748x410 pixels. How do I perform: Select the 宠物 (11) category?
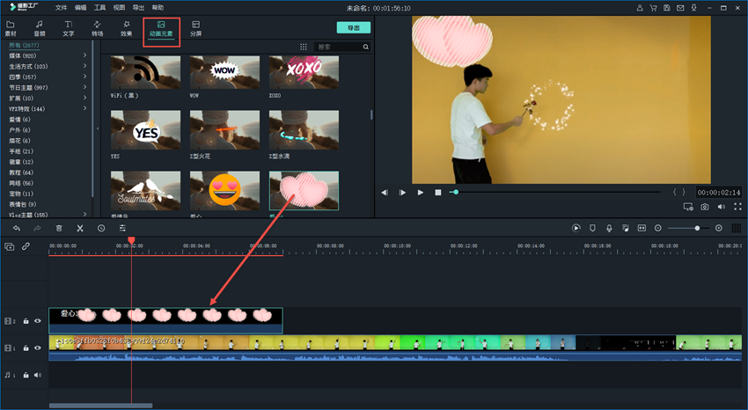[21, 194]
